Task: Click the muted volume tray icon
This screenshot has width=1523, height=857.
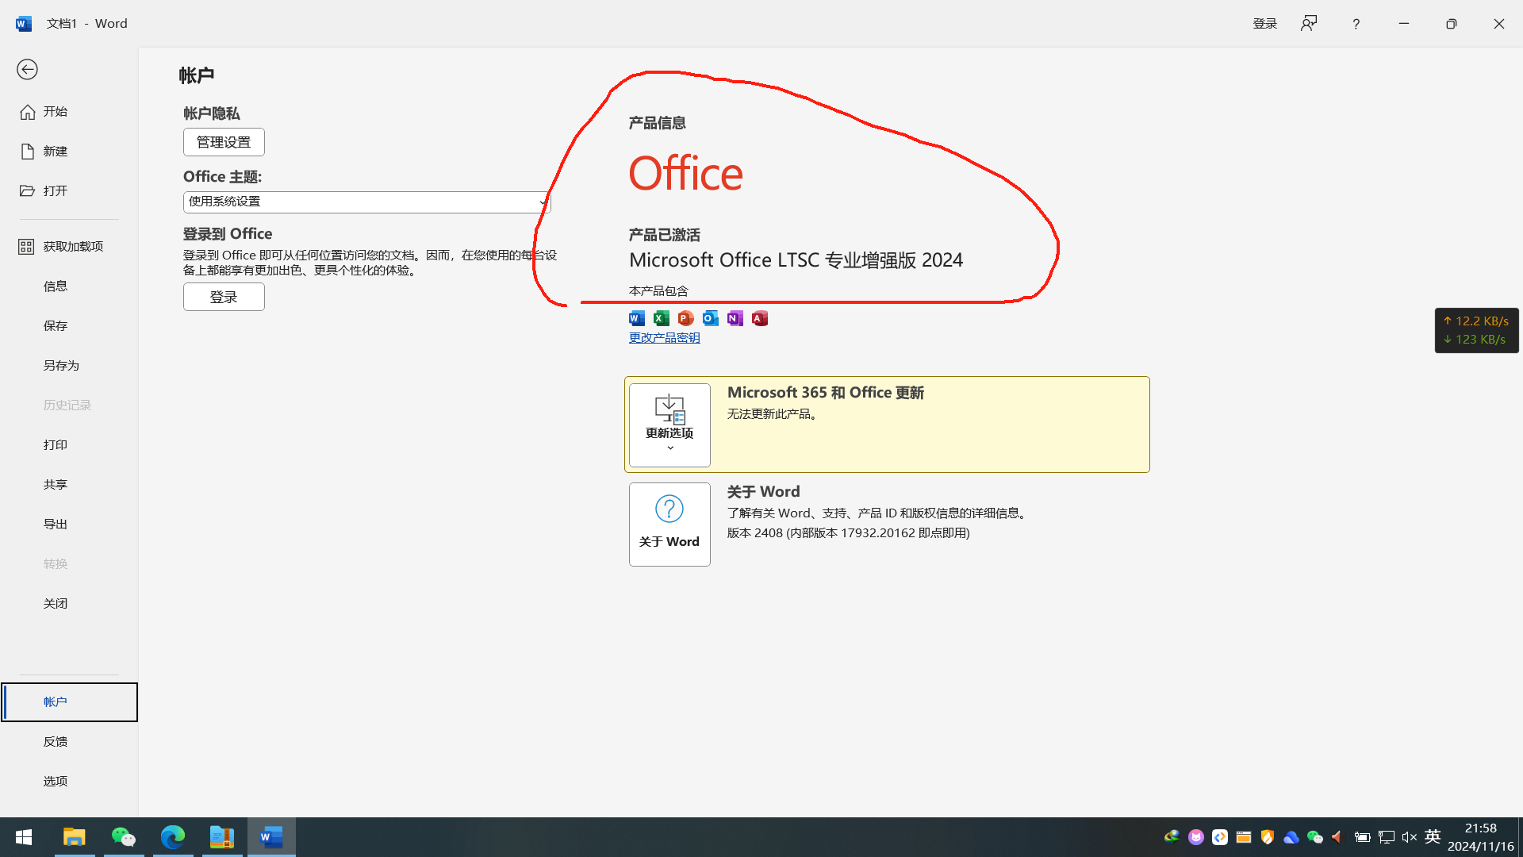Action: coord(1410,837)
